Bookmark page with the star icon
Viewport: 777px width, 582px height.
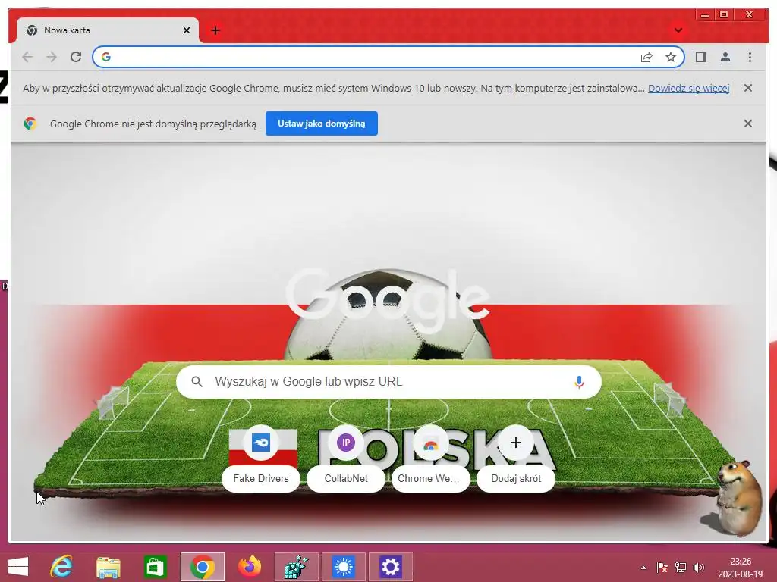671,57
